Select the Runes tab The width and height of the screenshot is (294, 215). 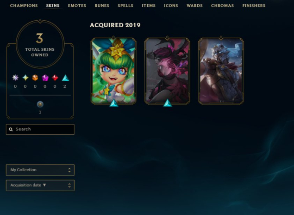(102, 6)
